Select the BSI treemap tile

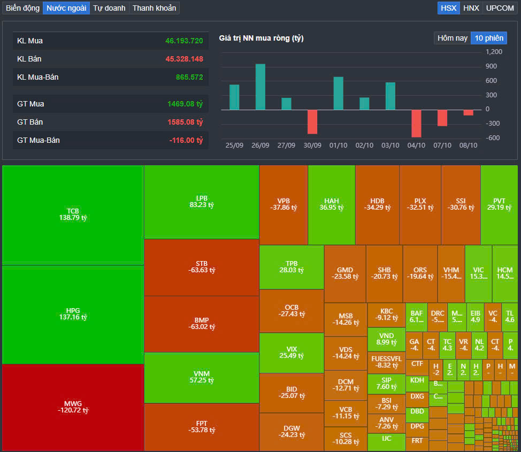(386, 404)
